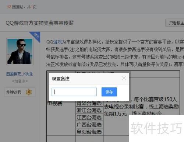Click the 炸弹对兵 level badge
The height and width of the screenshot is (142, 184).
pyautogui.click(x=20, y=92)
